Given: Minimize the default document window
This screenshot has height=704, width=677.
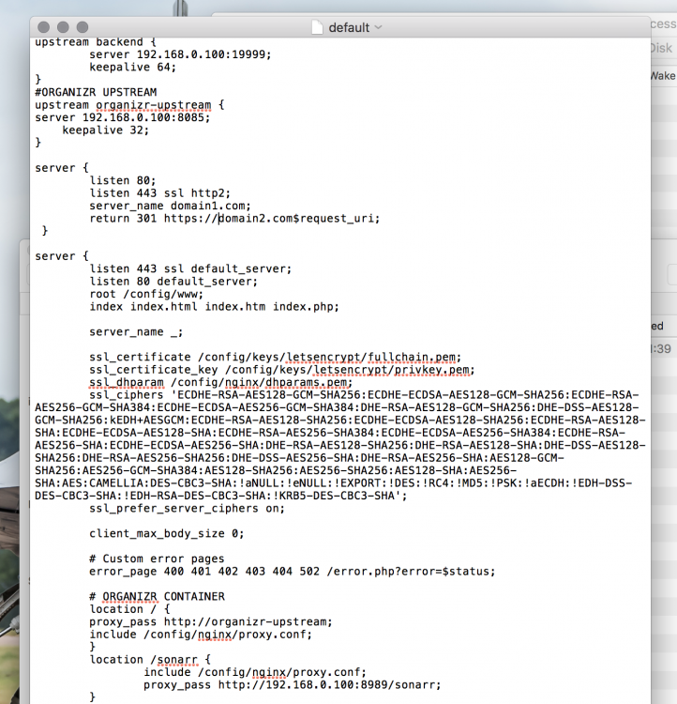Looking at the screenshot, I should coord(63,27).
